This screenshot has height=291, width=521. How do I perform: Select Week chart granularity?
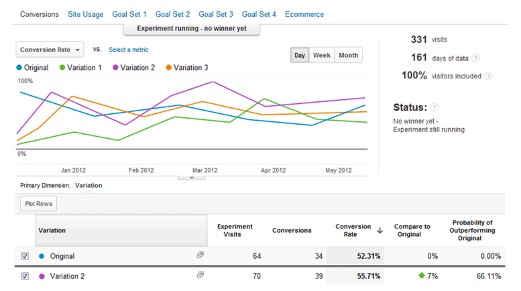[322, 55]
